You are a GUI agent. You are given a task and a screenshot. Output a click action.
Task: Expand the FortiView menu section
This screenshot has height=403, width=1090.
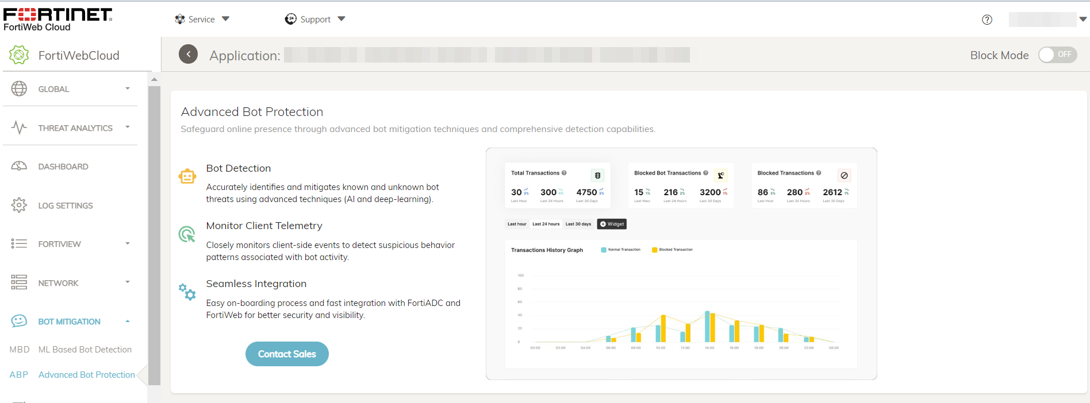[128, 244]
